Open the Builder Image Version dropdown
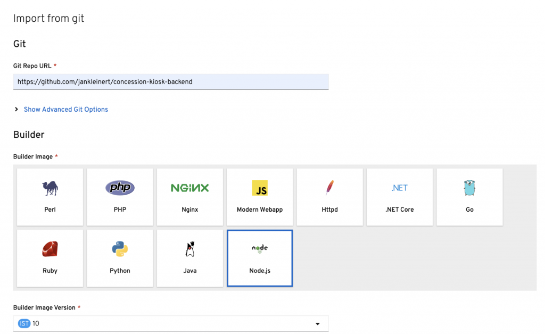 pyautogui.click(x=170, y=323)
